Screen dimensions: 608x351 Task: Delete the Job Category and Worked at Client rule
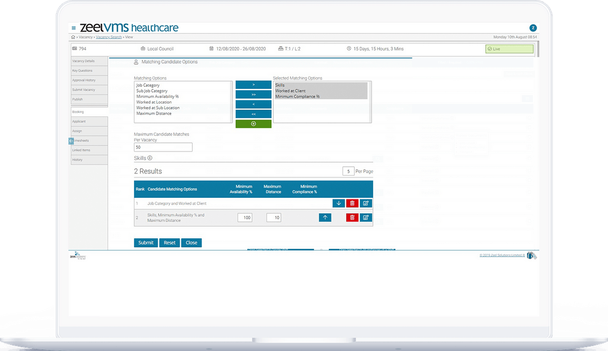coord(352,203)
